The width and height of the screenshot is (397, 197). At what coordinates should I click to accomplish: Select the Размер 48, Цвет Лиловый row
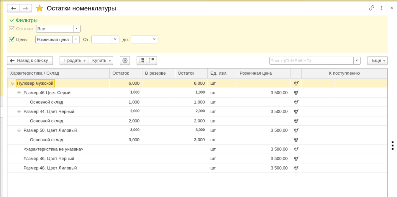[x=197, y=168]
